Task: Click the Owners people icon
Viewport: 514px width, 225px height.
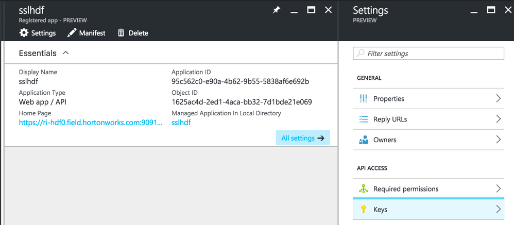Action: coord(363,140)
